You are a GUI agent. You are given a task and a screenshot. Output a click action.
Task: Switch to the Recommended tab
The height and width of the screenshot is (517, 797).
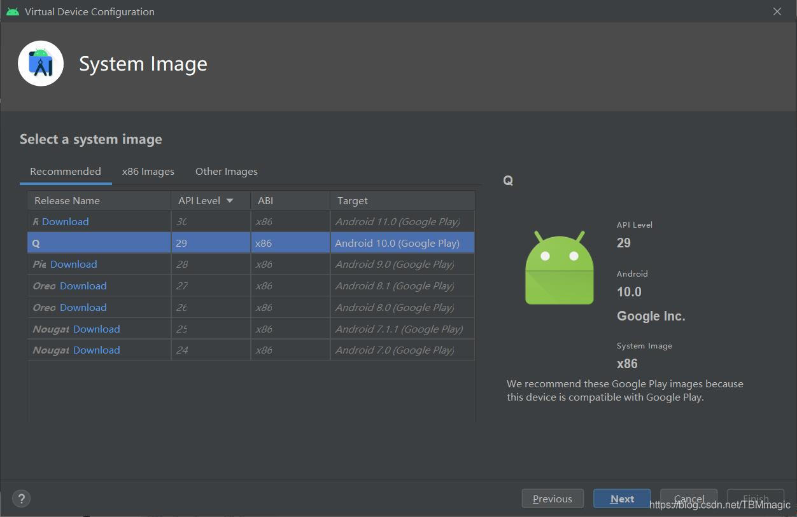tap(66, 171)
